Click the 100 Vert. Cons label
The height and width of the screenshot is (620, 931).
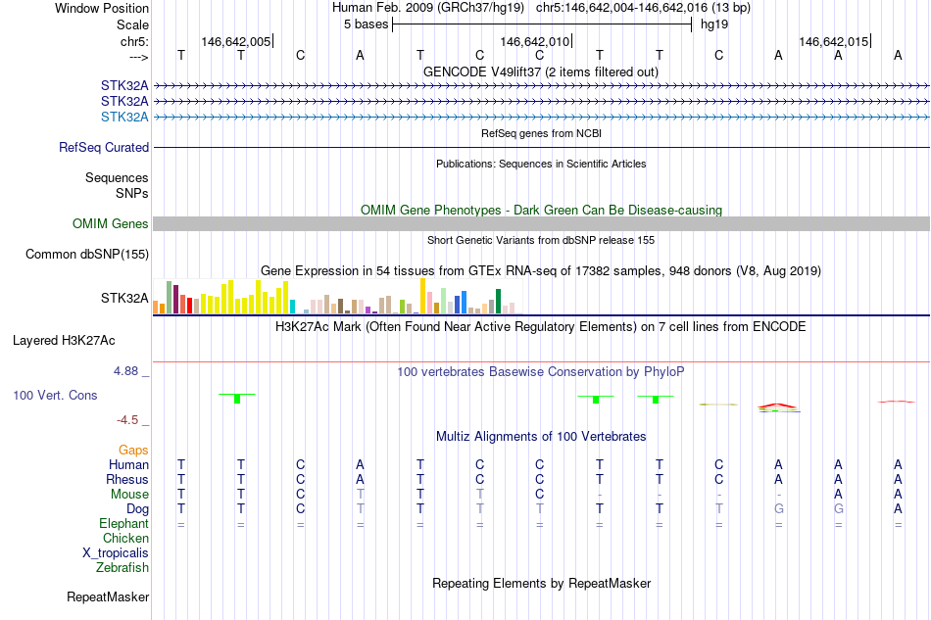tap(55, 395)
